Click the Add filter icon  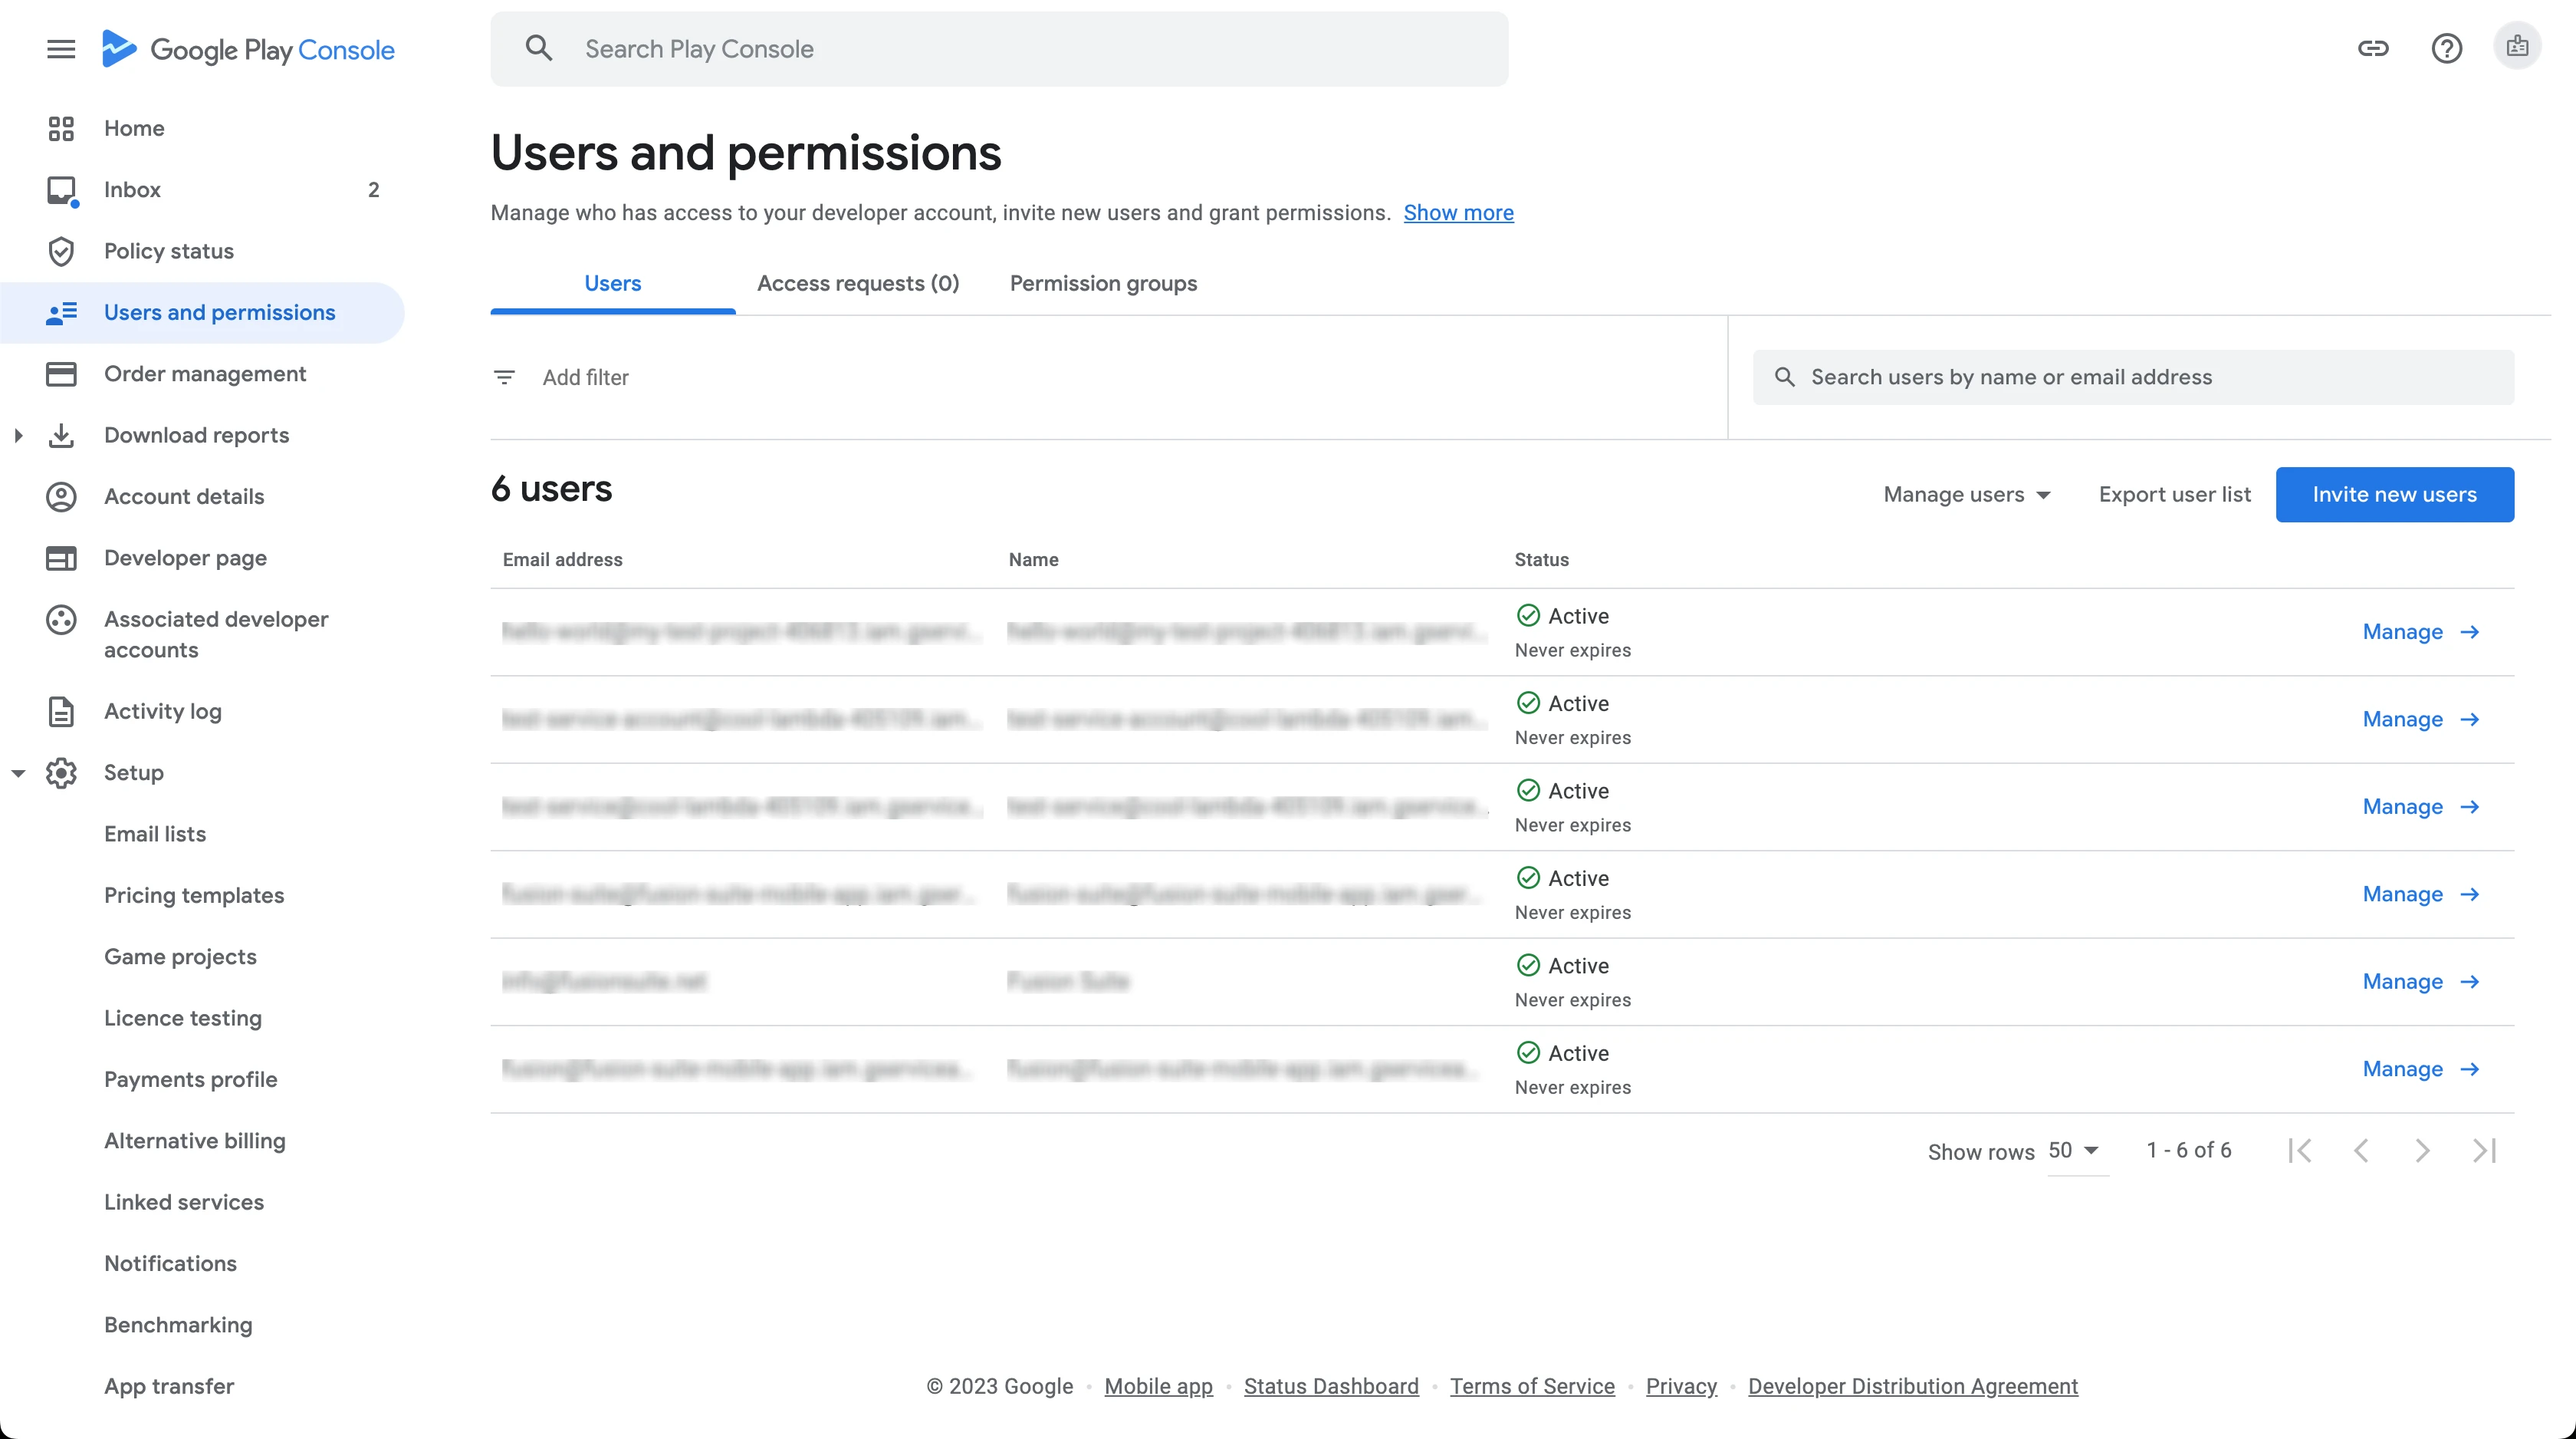coord(504,377)
